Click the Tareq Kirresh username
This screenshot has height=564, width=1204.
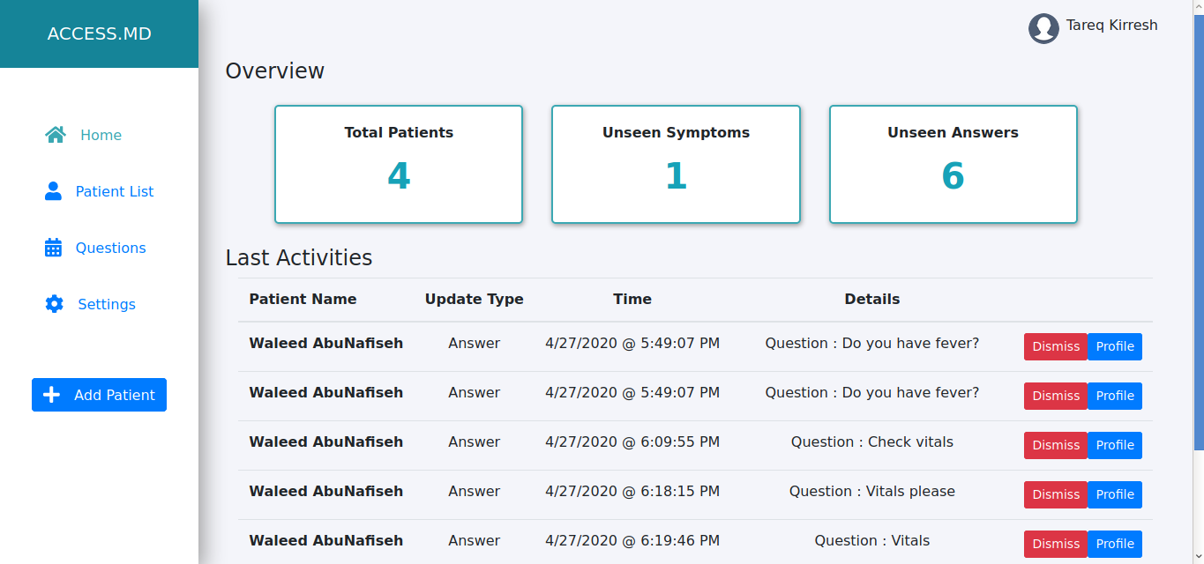1111,25
